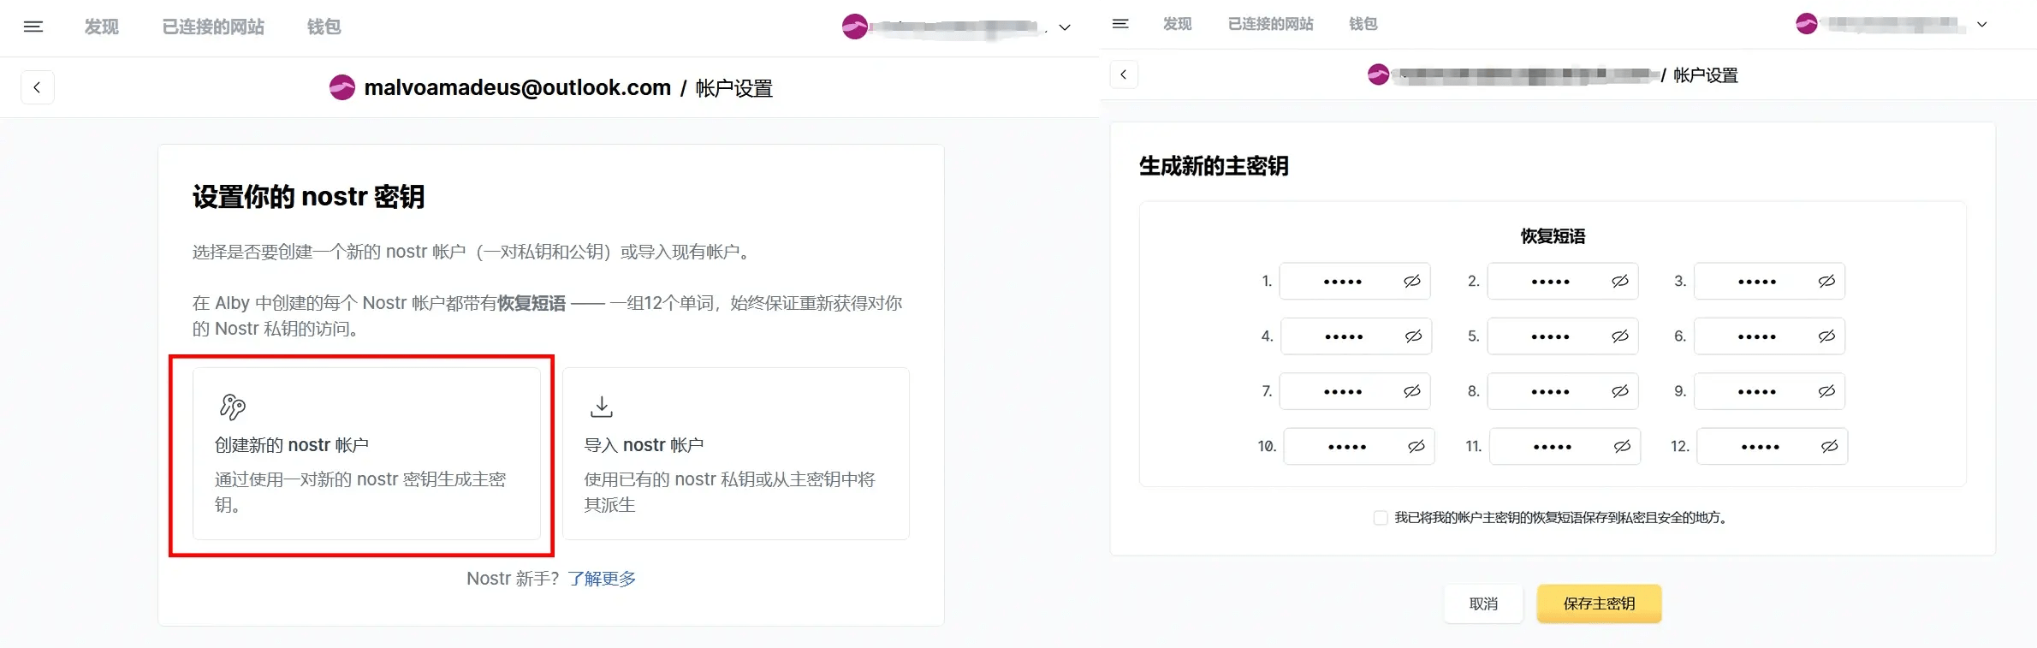Click recovery word 8 input field

[x=1563, y=391]
